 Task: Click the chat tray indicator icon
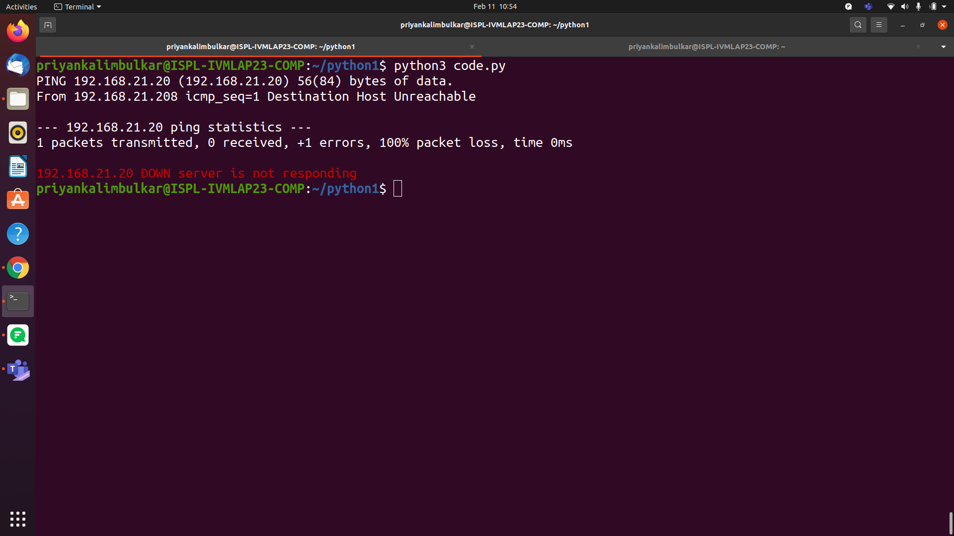pyautogui.click(x=848, y=6)
